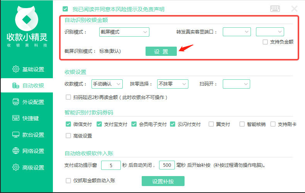Image resolution: width=305 pixels, height=193 pixels.
Task: Click the 自动给收银软件入账 section heading
Action: [89, 153]
